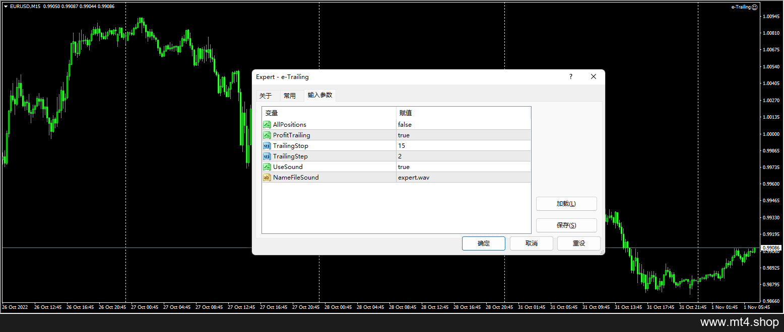This screenshot has width=784, height=332.
Task: Click the TrailingStep integer variable icon
Action: pos(267,156)
